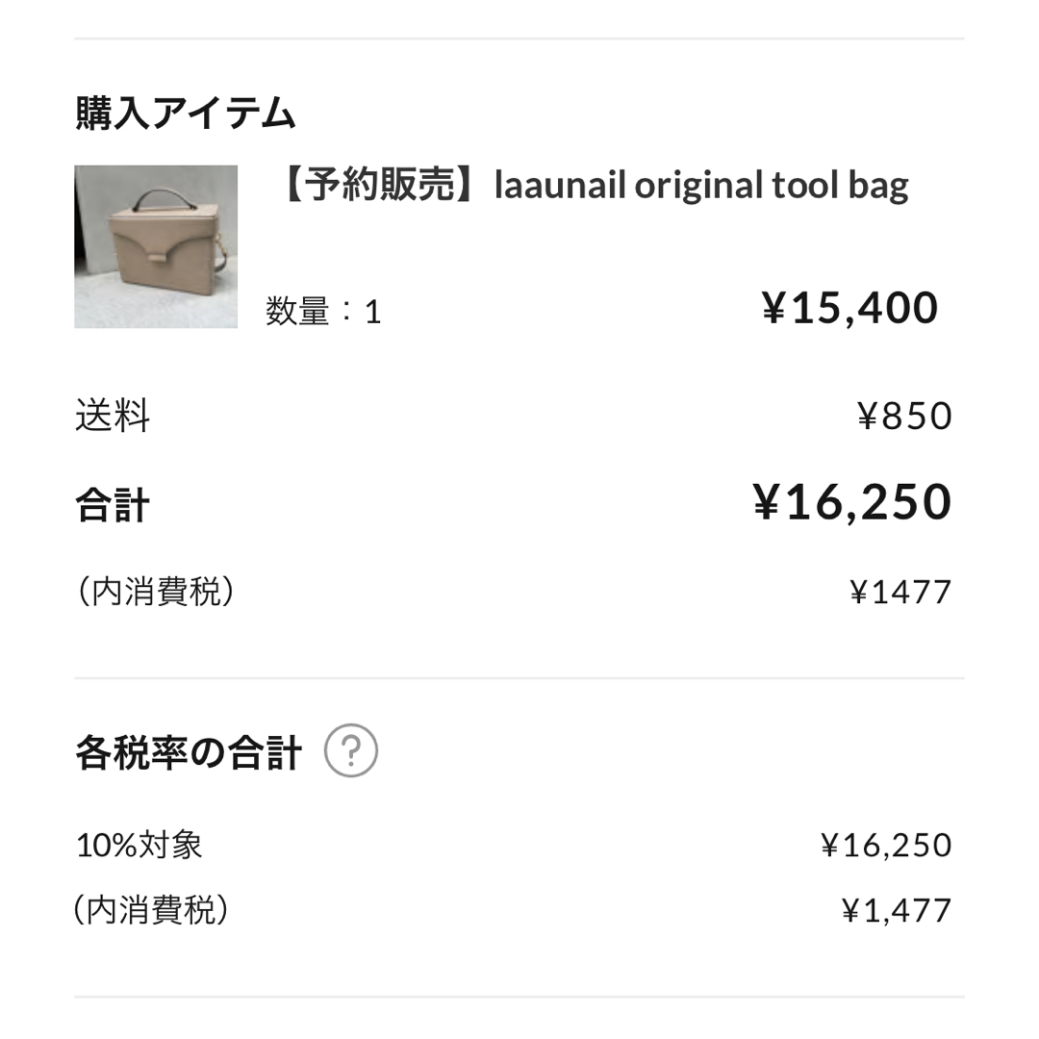Image resolution: width=1039 pixels, height=1039 pixels.
Task: Select the second（内消費税）label in tax section
Action: point(154,908)
